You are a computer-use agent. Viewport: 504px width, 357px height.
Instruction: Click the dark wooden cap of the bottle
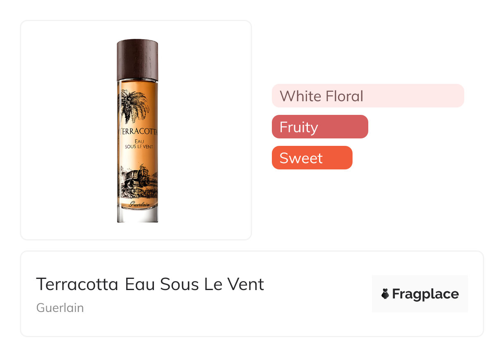click(x=137, y=60)
